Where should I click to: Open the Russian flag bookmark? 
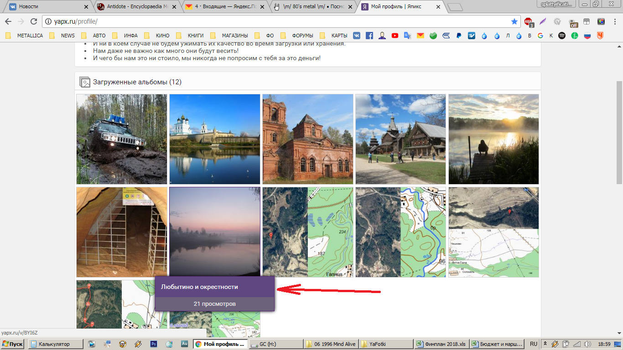(587, 36)
